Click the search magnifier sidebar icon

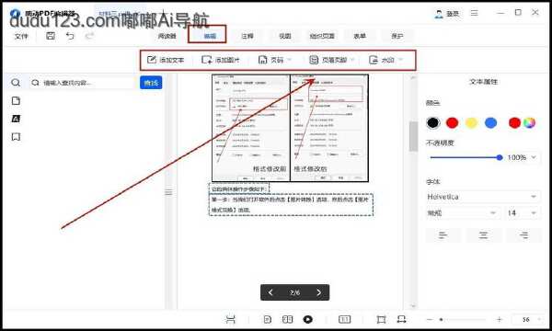[x=16, y=83]
